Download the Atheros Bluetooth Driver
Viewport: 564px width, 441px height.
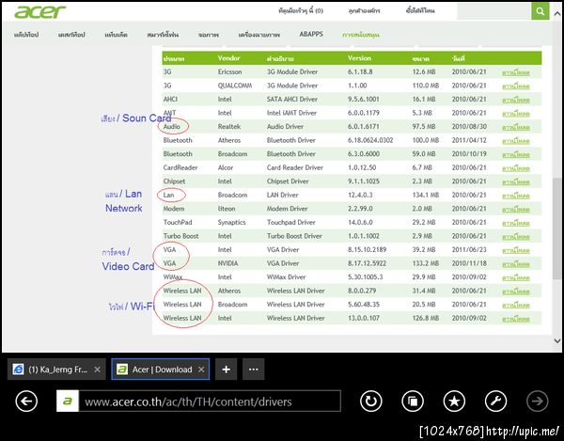click(x=516, y=141)
